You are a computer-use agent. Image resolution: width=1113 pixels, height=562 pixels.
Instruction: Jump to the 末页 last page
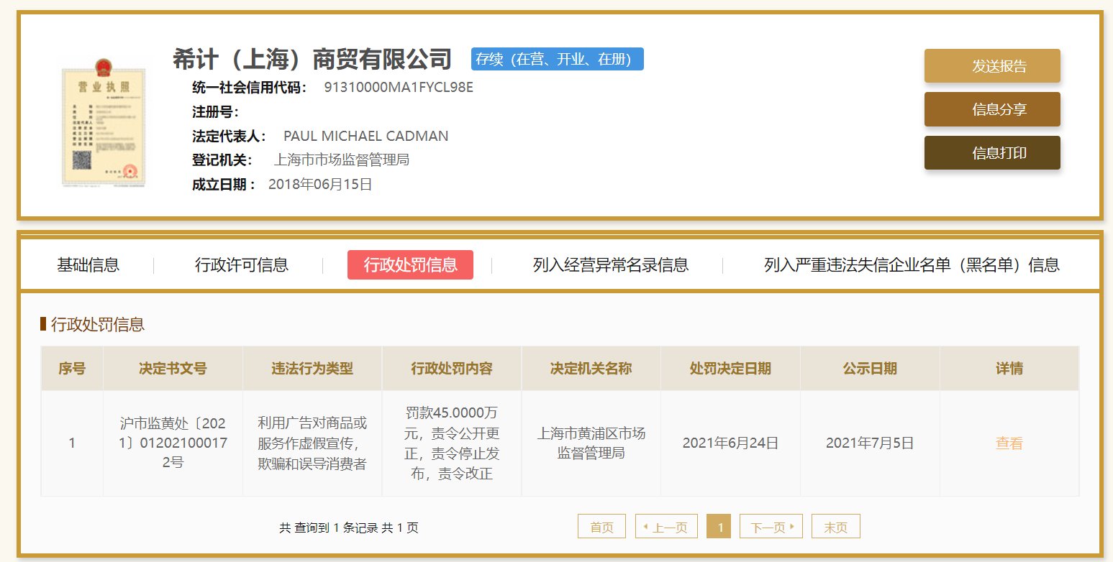(x=835, y=526)
